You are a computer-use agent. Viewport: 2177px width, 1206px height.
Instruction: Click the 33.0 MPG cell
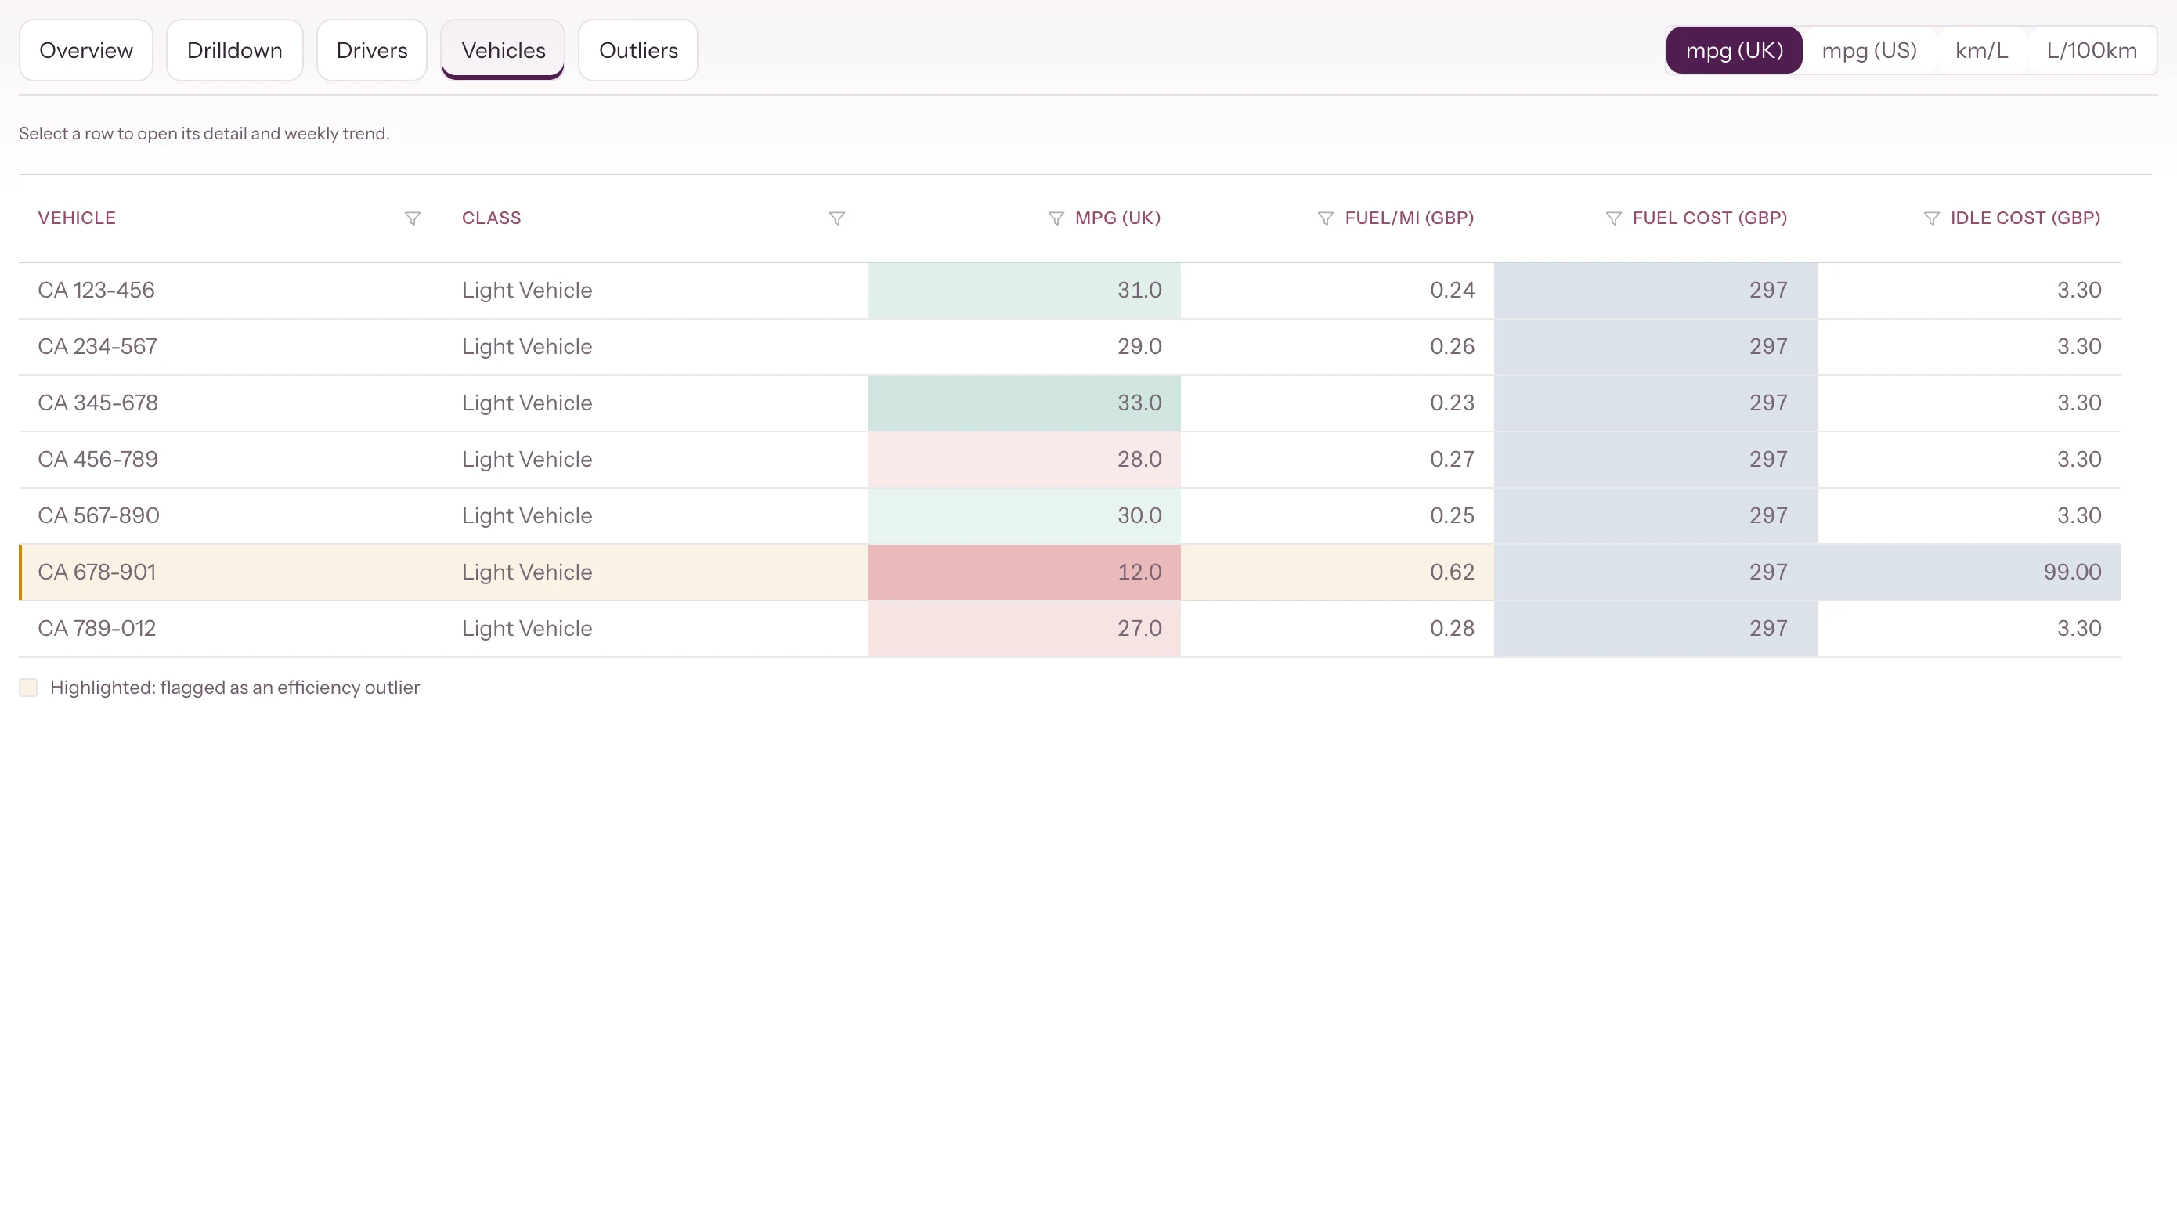[x=1024, y=403]
